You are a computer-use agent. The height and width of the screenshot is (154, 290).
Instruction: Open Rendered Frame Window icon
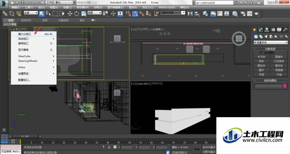click(x=250, y=13)
